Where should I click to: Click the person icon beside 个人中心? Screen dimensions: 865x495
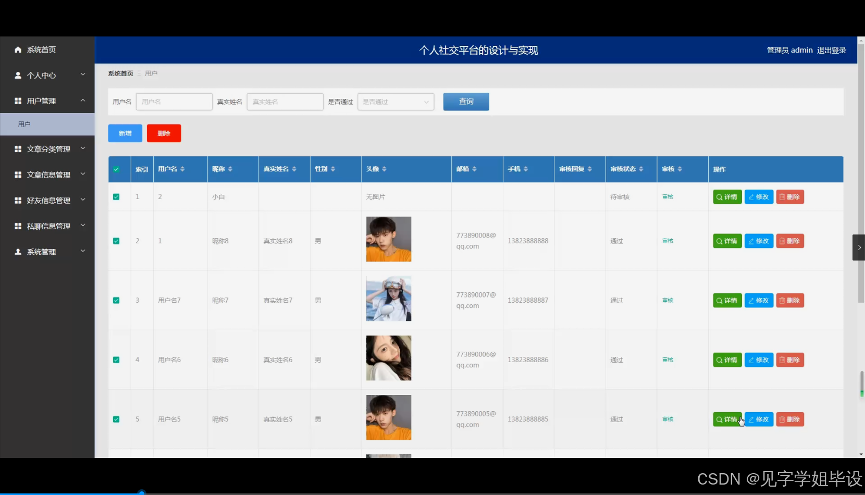(18, 75)
